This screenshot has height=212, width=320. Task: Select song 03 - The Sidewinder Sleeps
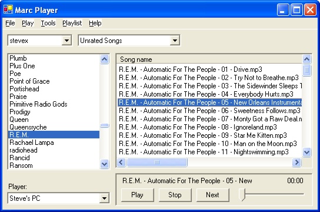point(209,86)
